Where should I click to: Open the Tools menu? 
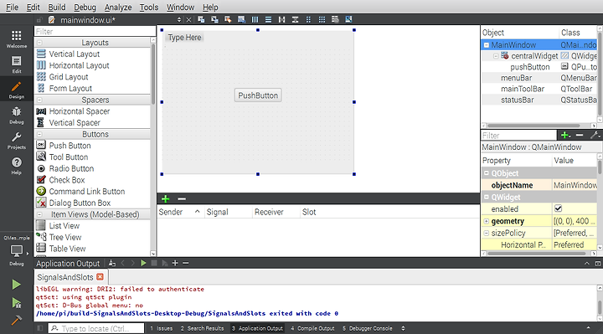(149, 7)
